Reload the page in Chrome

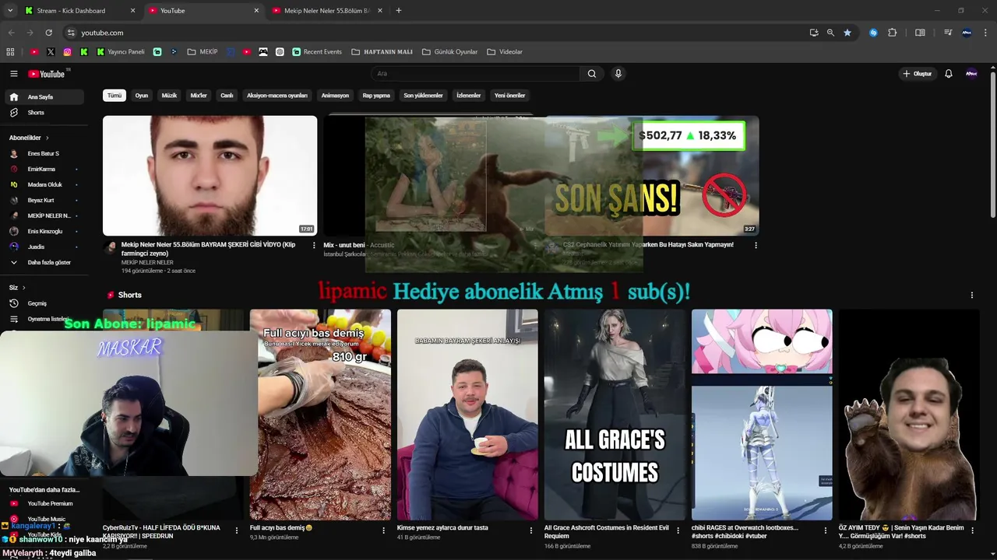(x=48, y=33)
